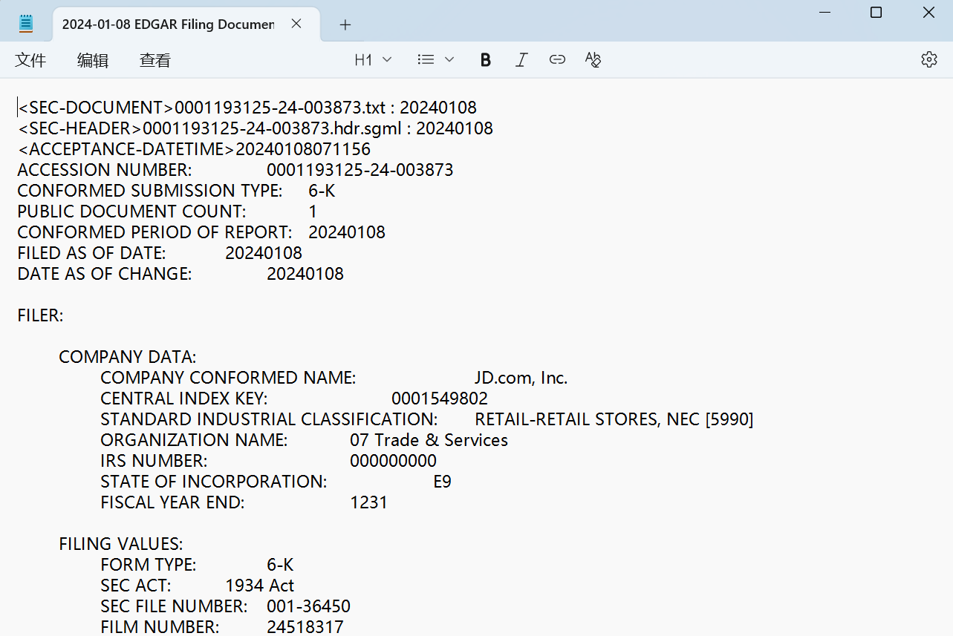
Task: Click the 'DATE AS OF CHANGE:' label
Action: point(105,274)
